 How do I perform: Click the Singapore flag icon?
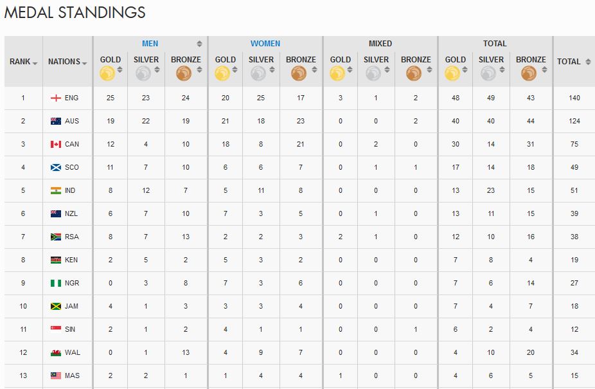pyautogui.click(x=56, y=329)
